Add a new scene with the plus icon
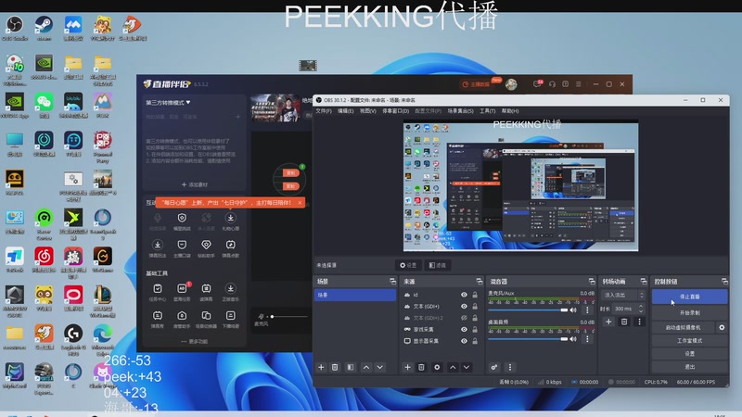 point(321,367)
